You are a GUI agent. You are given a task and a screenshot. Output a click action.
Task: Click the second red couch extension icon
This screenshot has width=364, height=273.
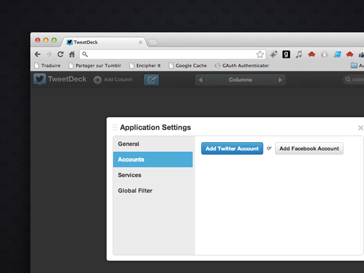tap(350, 55)
